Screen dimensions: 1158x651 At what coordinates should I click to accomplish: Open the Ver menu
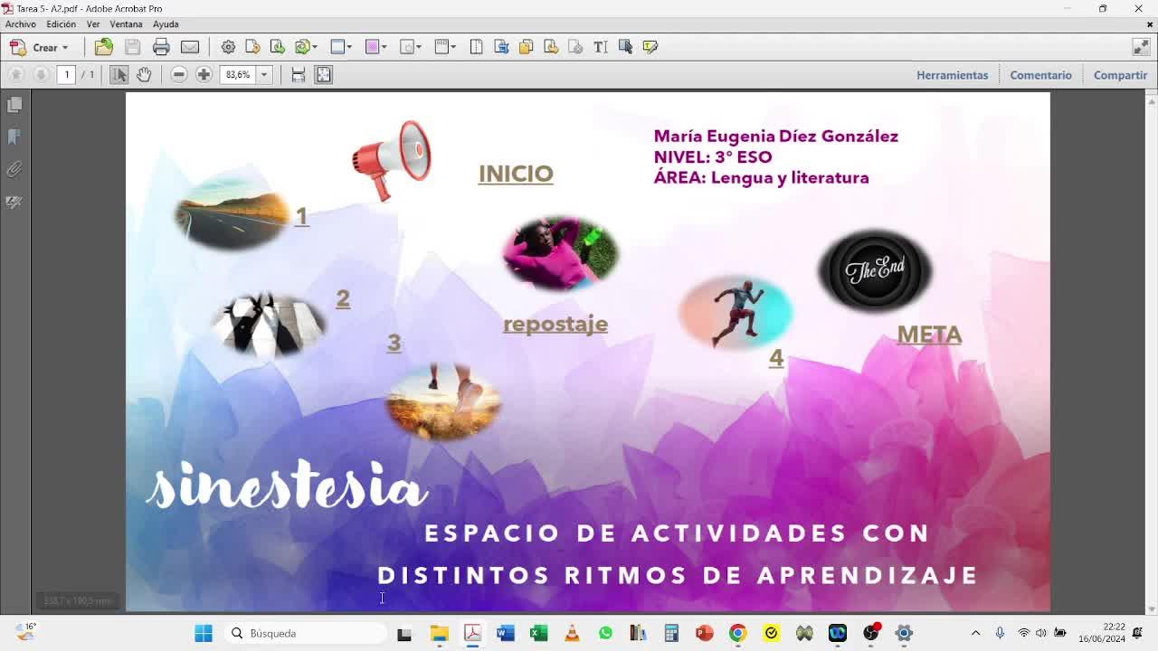click(93, 24)
